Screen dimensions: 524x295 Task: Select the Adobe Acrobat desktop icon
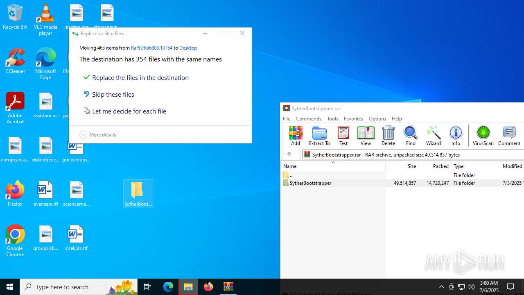click(15, 108)
